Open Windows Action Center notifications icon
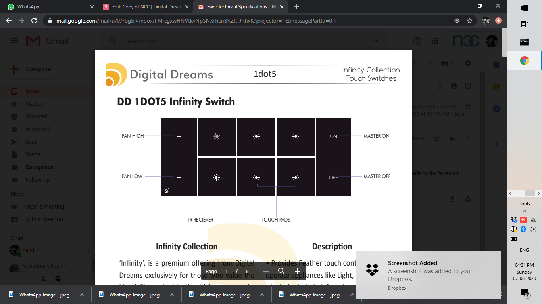This screenshot has height=304, width=542. (525, 293)
